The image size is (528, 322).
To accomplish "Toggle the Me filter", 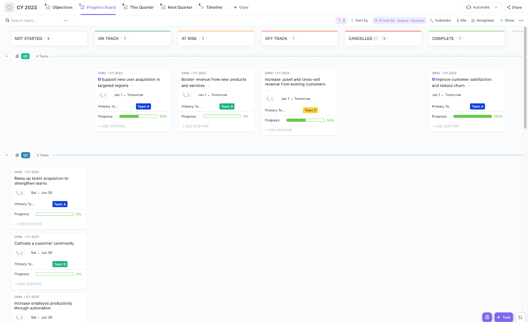I will point(461,20).
